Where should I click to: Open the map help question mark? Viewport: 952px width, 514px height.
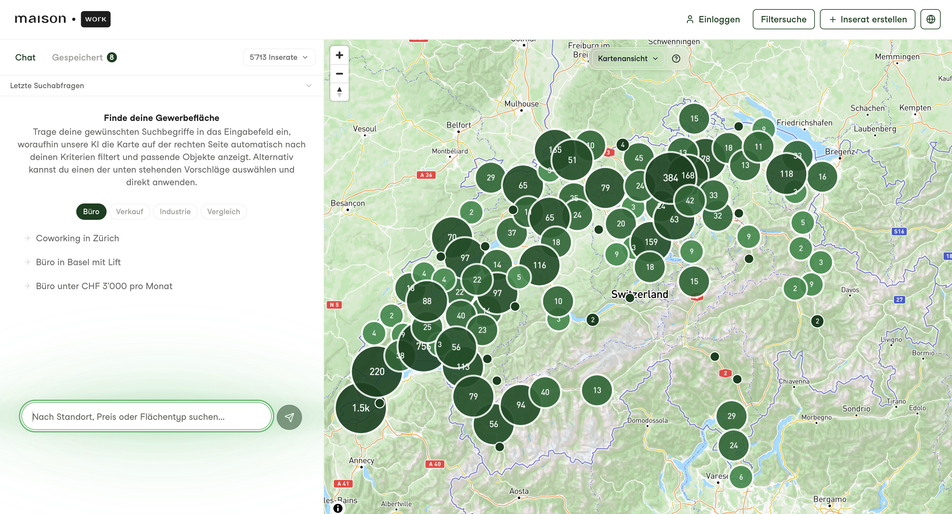676,59
